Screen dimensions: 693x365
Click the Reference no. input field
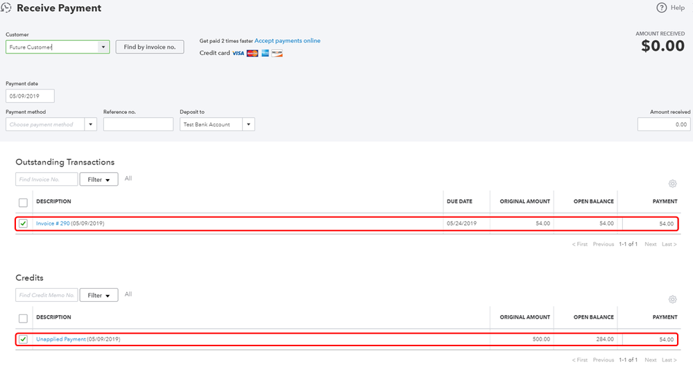pyautogui.click(x=138, y=125)
